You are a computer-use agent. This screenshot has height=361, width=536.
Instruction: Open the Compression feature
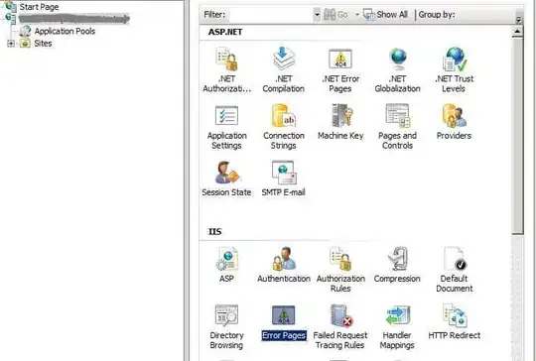pyautogui.click(x=397, y=265)
